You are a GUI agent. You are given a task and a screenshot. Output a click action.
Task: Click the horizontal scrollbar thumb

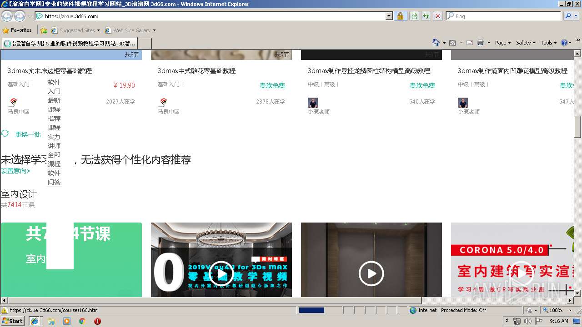coord(215,301)
